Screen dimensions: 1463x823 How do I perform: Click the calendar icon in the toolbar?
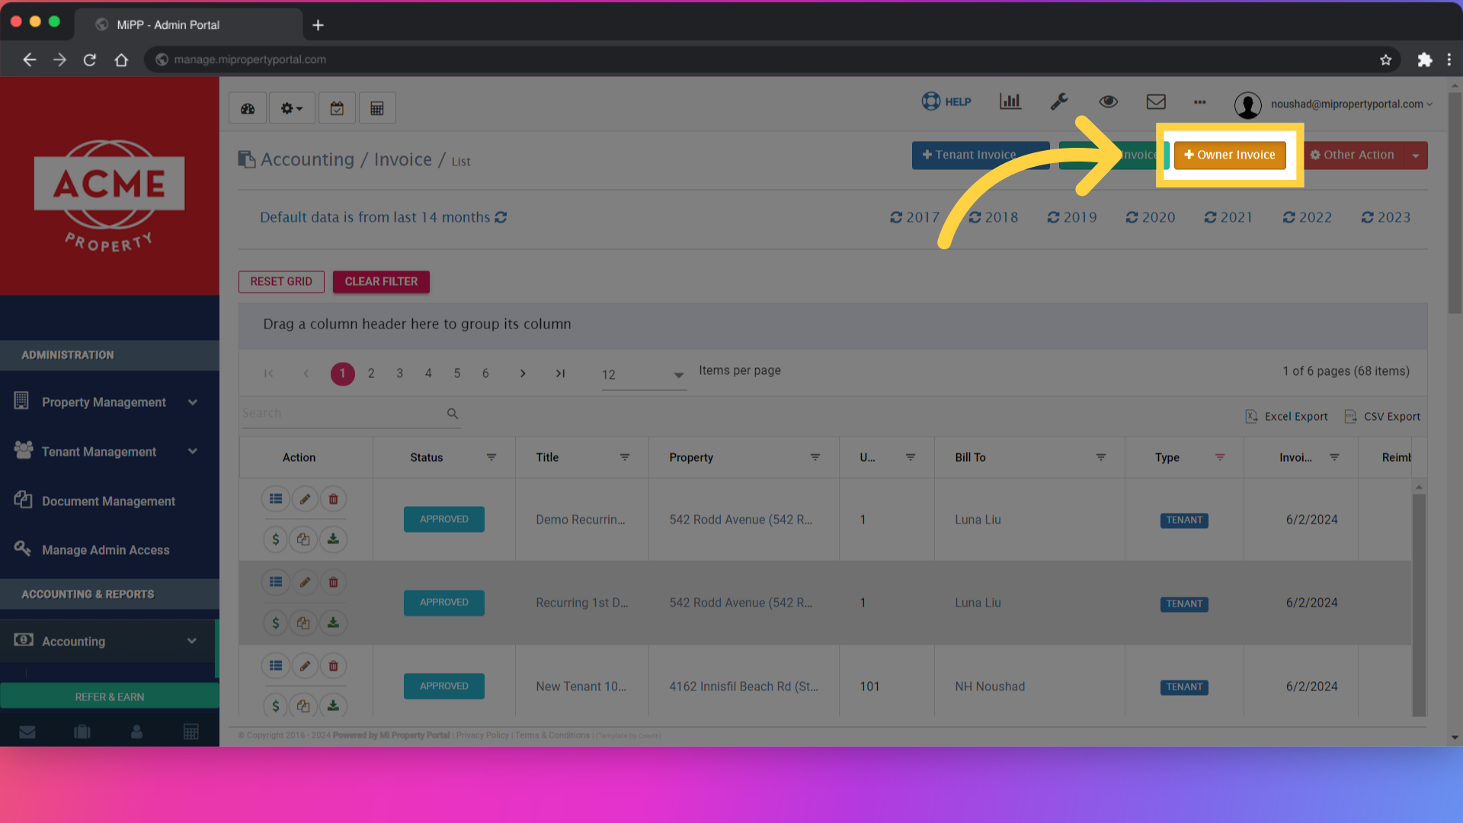[337, 107]
